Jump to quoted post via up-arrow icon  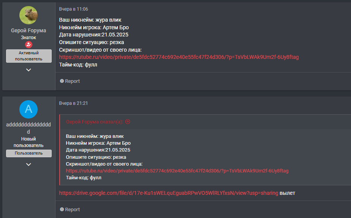click(128, 122)
